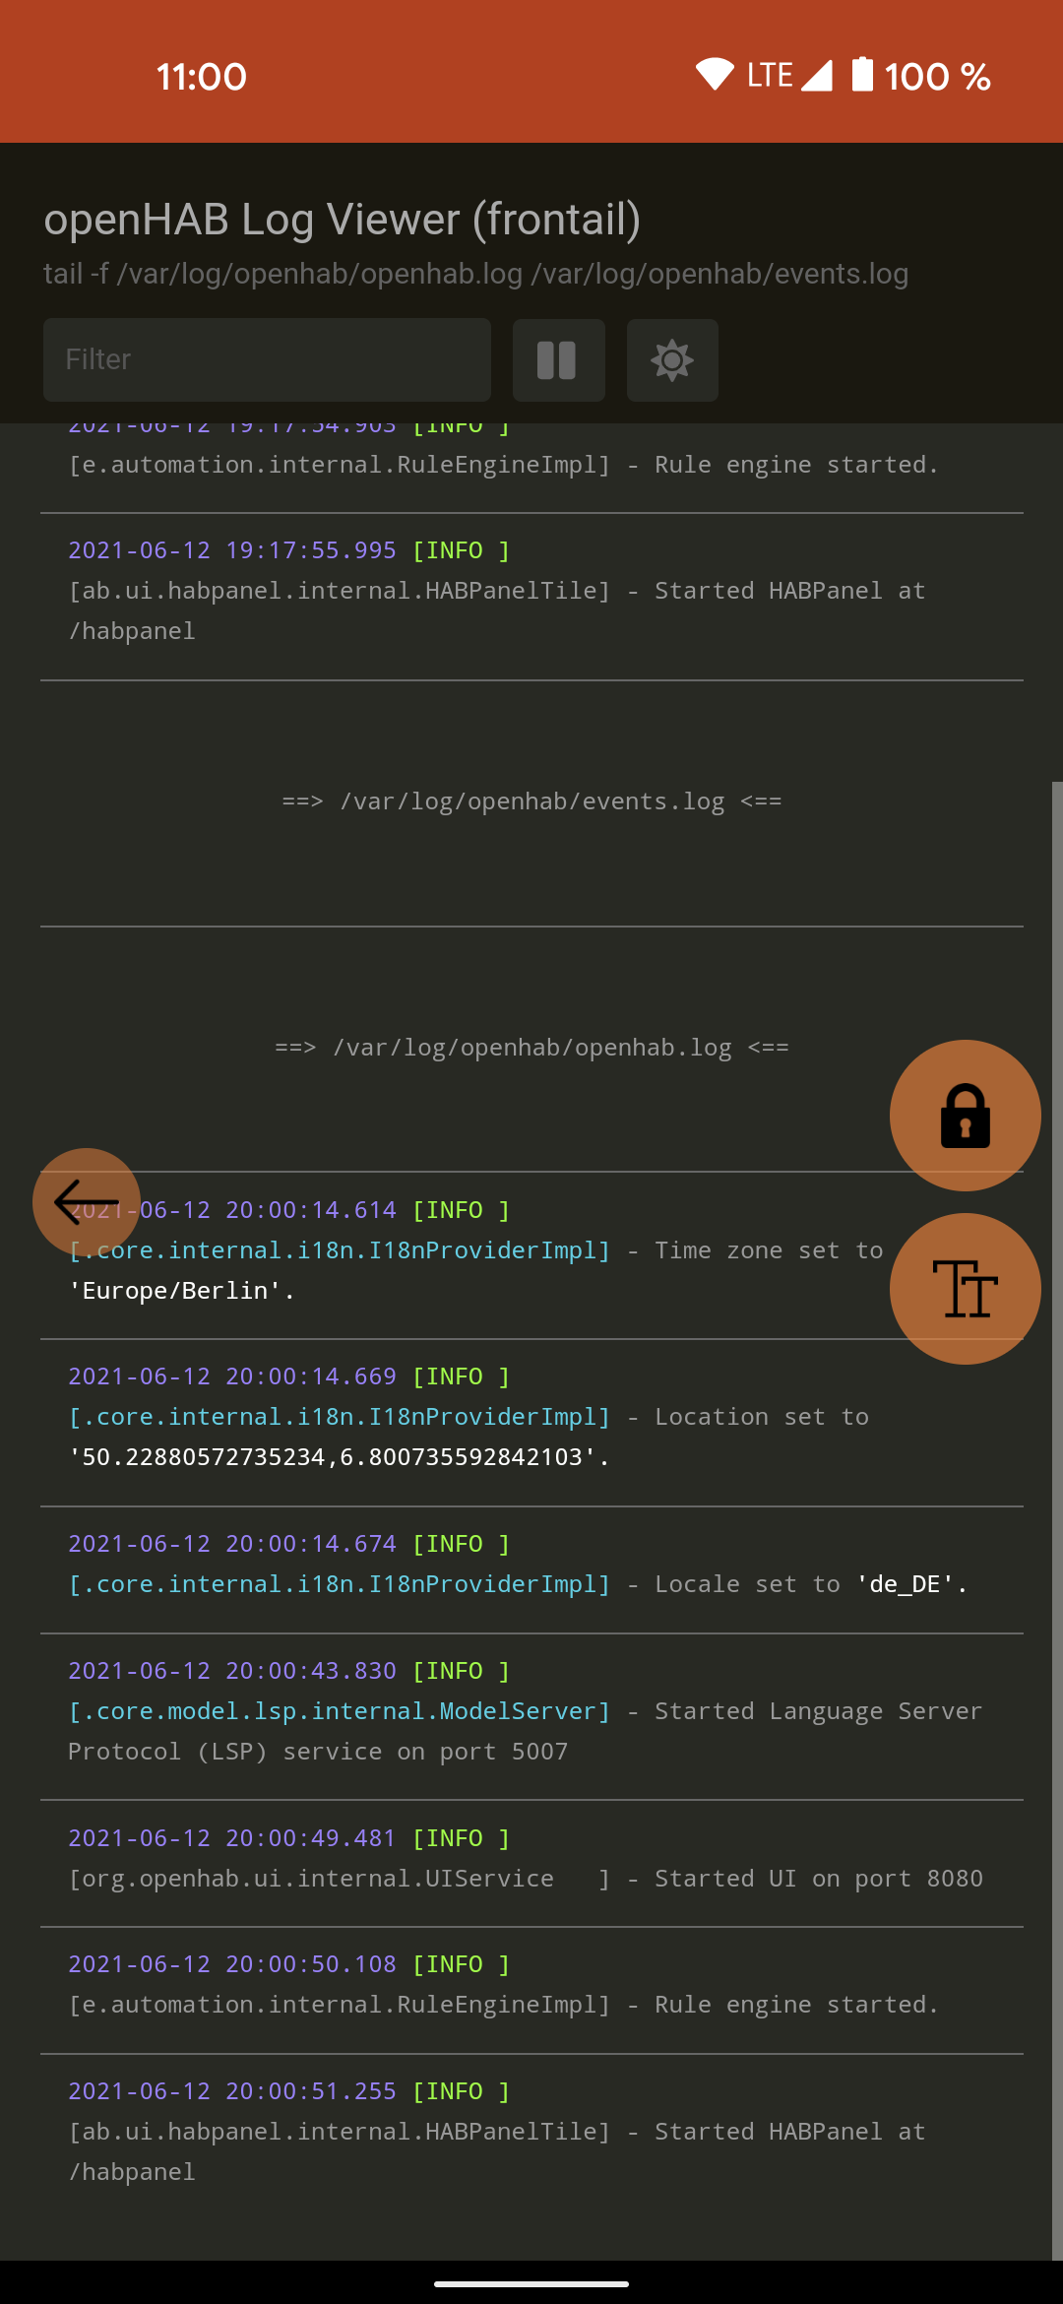
Task: Click the 'de_DE' locale value
Action: pyautogui.click(x=911, y=1584)
